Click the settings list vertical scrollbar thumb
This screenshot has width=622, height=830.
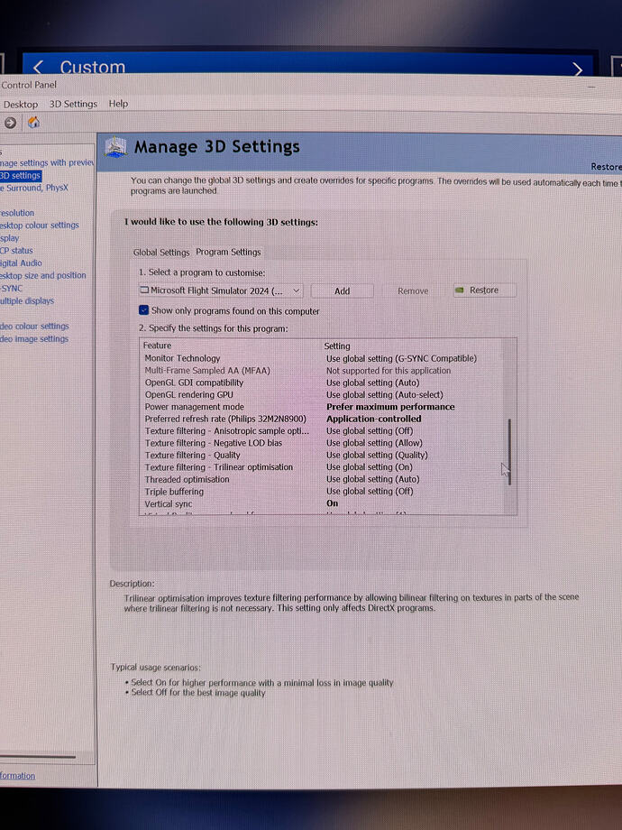(x=510, y=451)
